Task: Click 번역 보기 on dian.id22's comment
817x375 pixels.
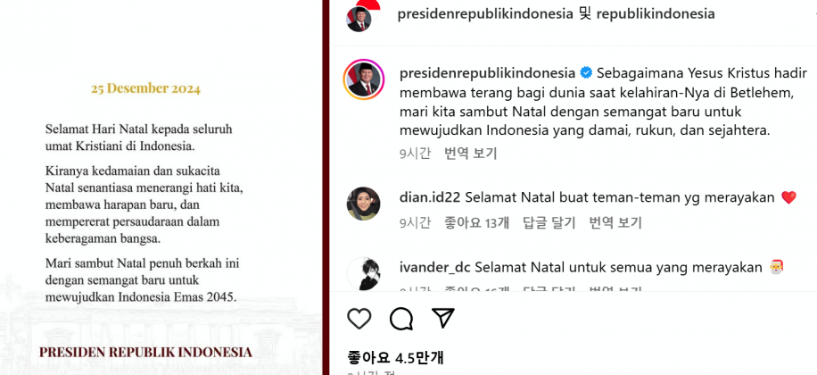Action: tap(615, 223)
